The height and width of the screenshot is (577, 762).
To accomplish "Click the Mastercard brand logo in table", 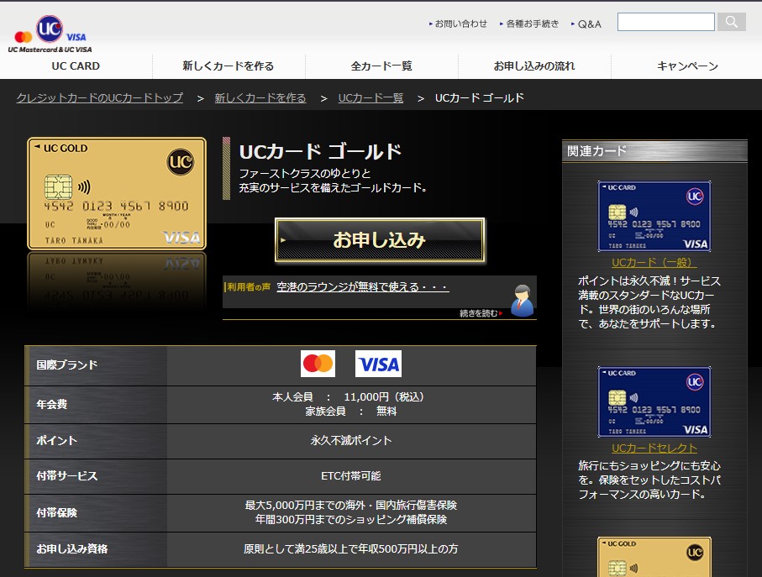I will tap(318, 364).
